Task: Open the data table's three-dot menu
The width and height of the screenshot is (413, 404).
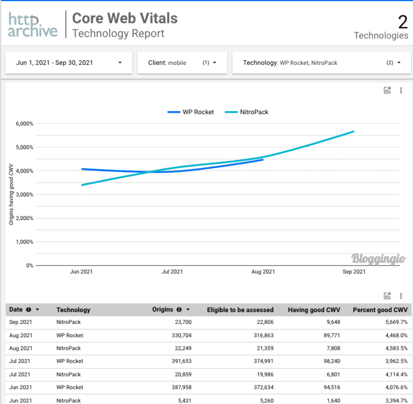Action: tap(401, 296)
